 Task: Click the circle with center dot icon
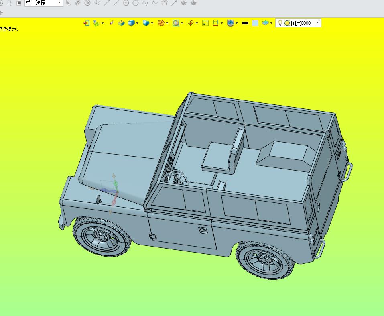(x=126, y=3)
